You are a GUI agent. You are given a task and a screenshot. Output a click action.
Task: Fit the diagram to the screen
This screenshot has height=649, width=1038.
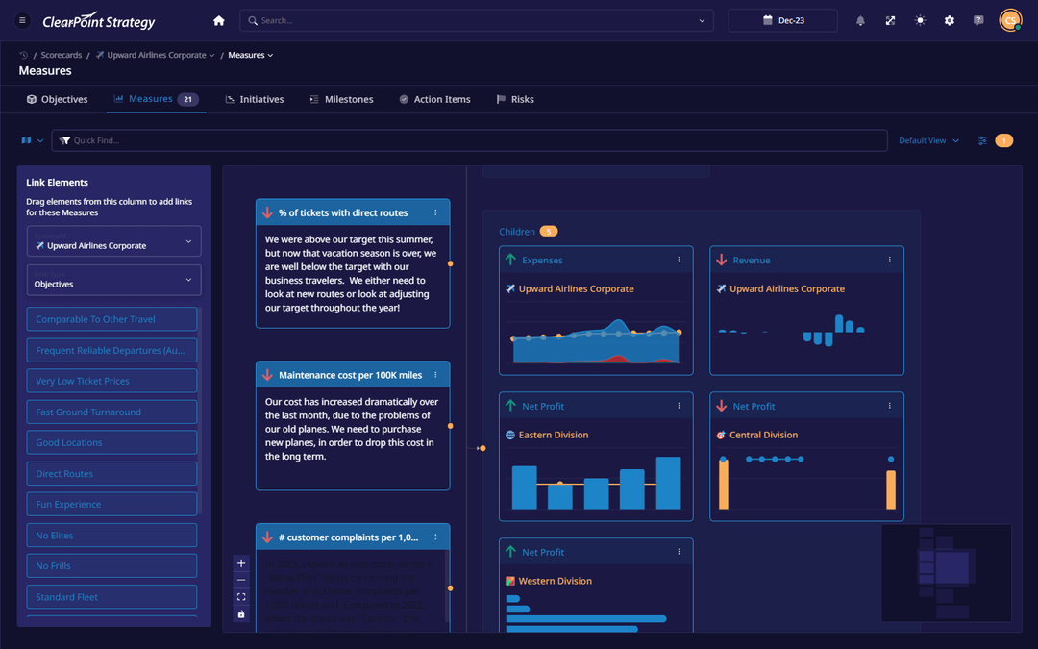point(241,597)
